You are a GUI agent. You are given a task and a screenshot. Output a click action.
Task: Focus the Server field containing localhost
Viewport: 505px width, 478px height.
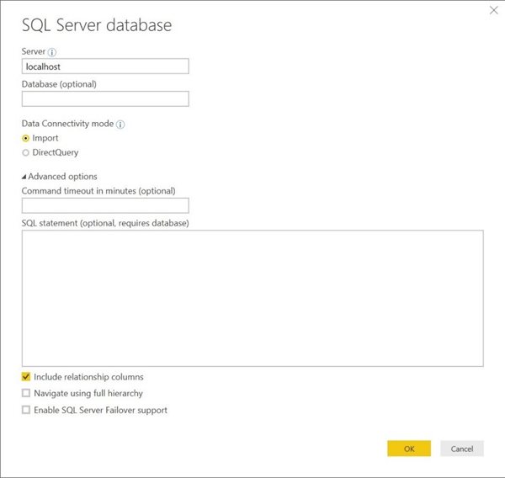(x=105, y=66)
